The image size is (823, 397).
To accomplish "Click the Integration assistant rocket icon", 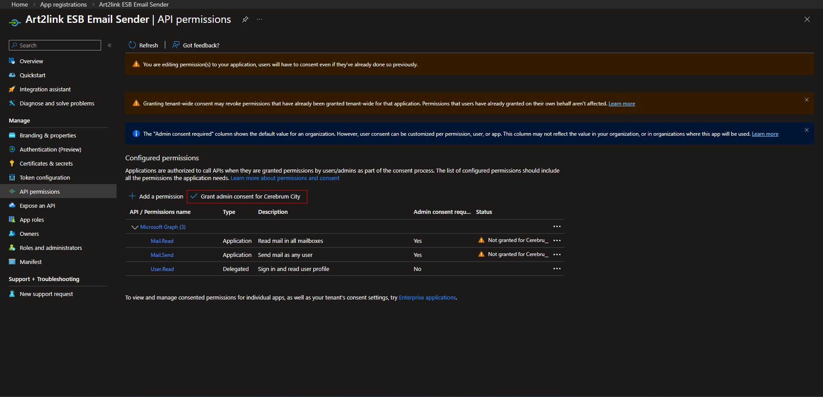I will (x=12, y=89).
